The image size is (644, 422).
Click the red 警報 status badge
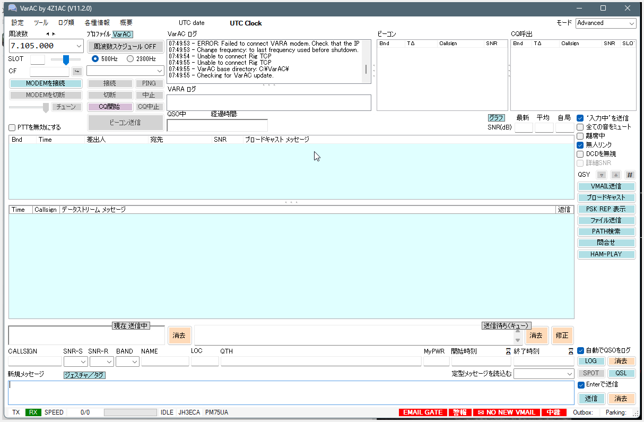tap(459, 412)
